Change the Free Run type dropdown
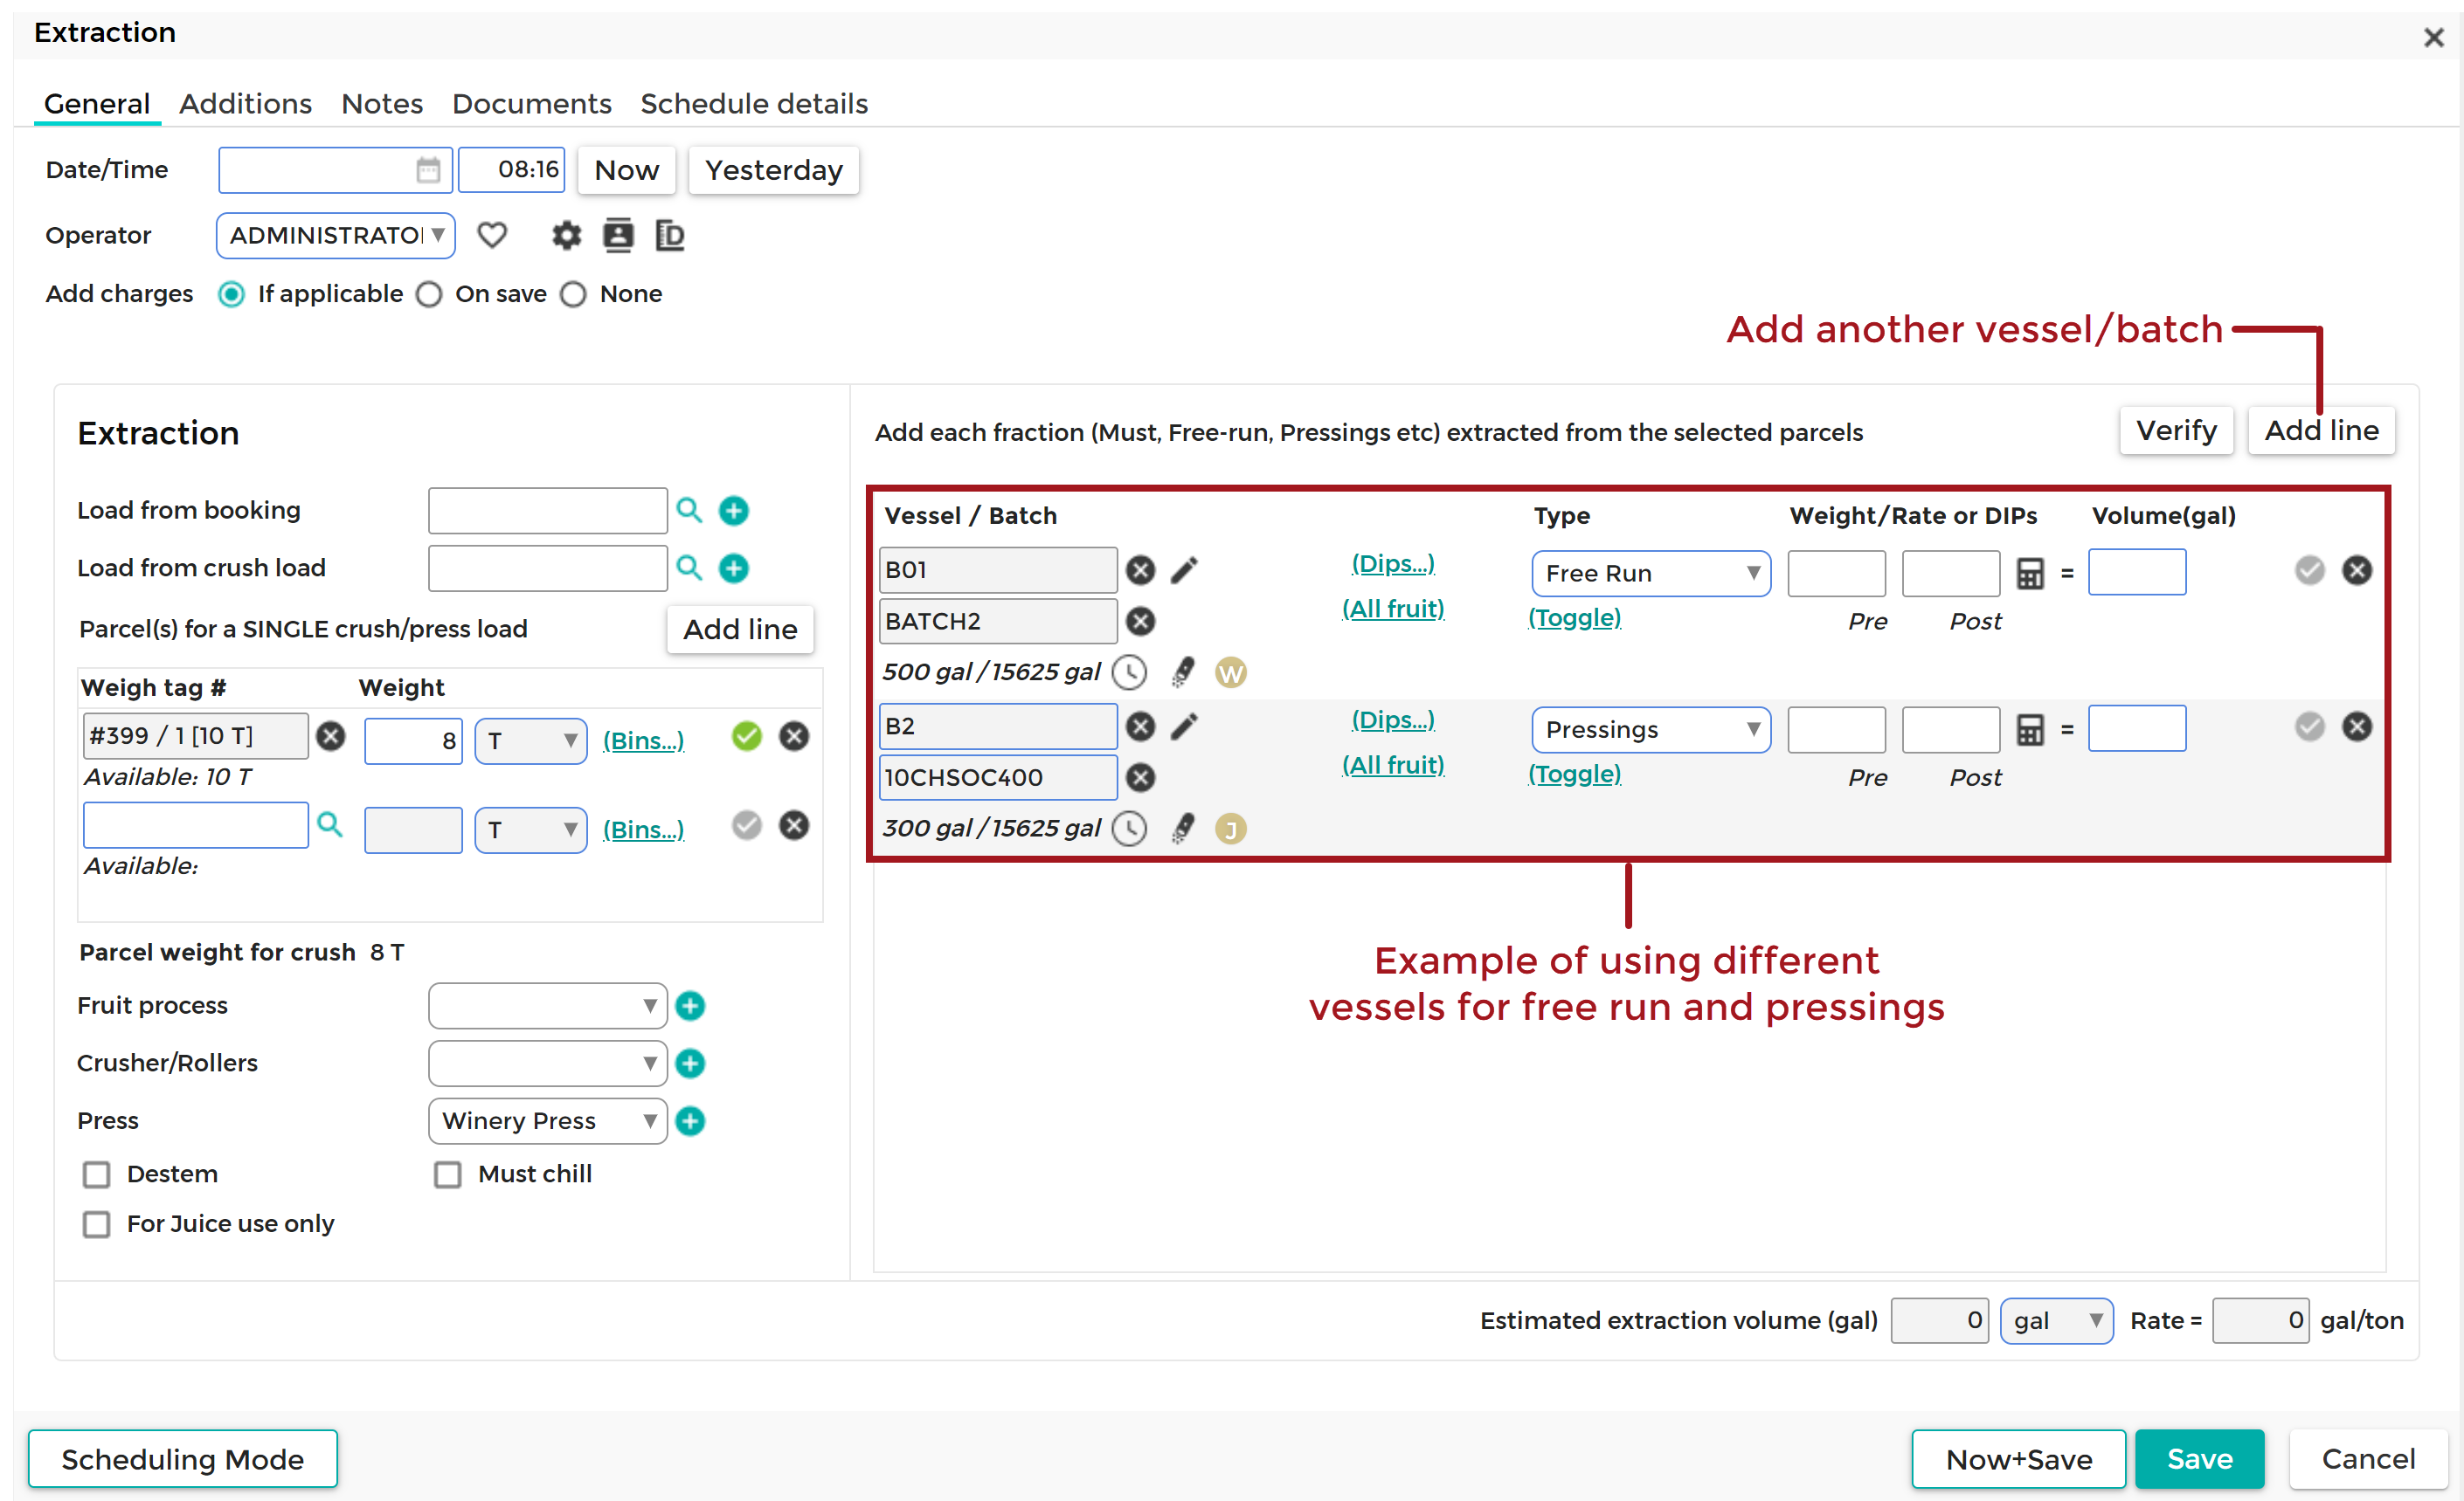The height and width of the screenshot is (1501, 2464). point(1651,574)
